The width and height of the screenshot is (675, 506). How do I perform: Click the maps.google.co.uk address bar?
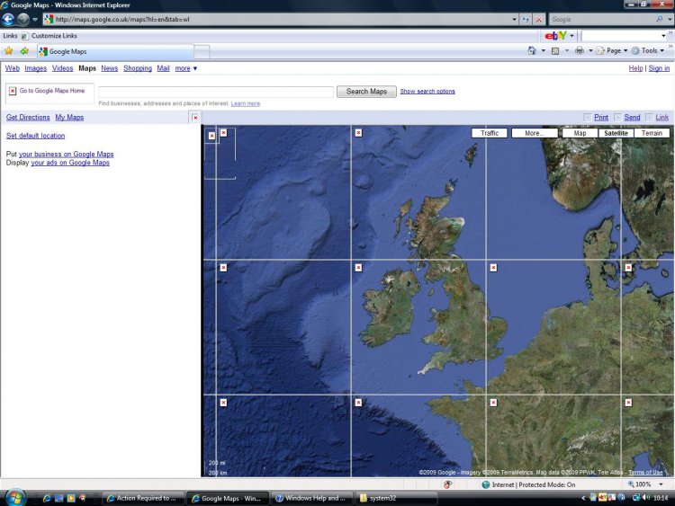tap(275, 20)
